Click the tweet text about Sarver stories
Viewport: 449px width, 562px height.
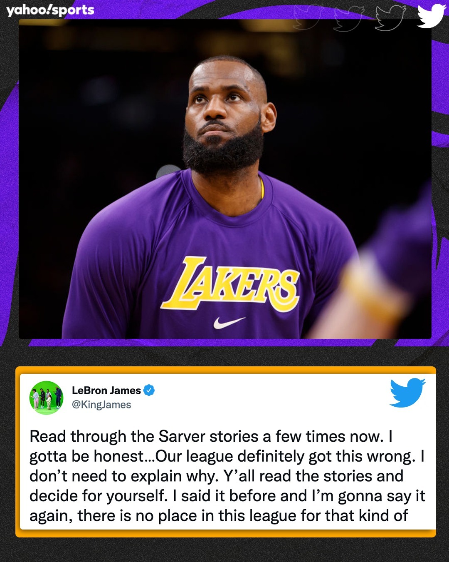click(x=227, y=476)
